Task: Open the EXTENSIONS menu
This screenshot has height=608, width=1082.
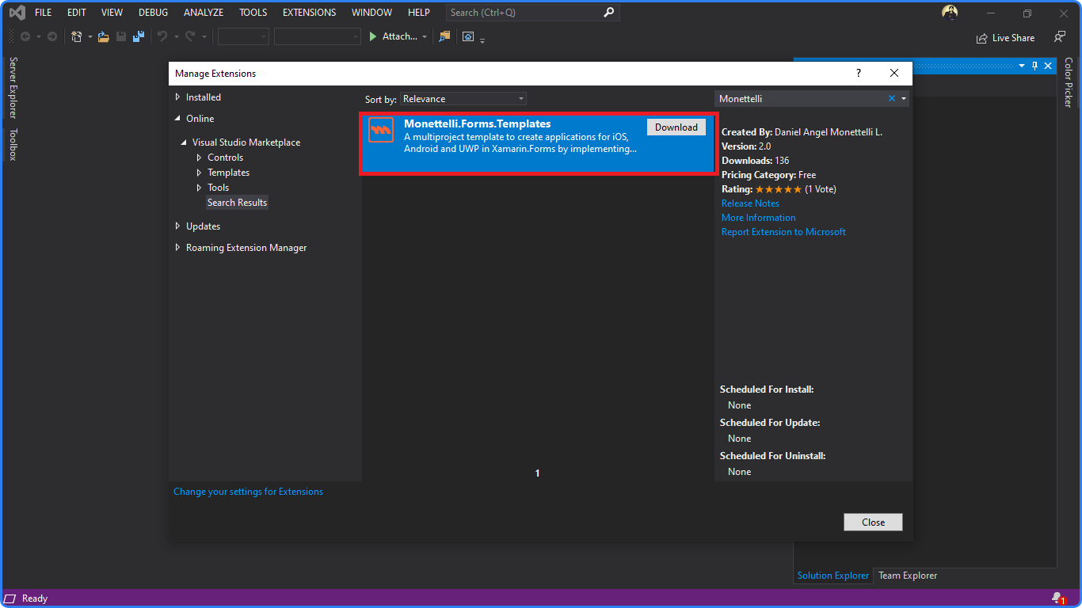Action: [309, 13]
